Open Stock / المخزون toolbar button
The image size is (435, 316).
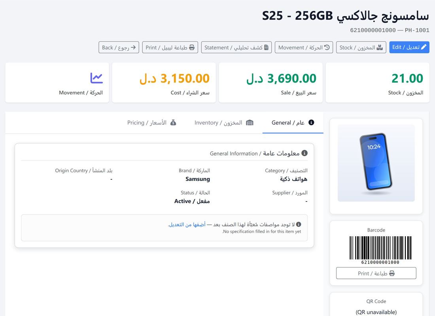361,47
